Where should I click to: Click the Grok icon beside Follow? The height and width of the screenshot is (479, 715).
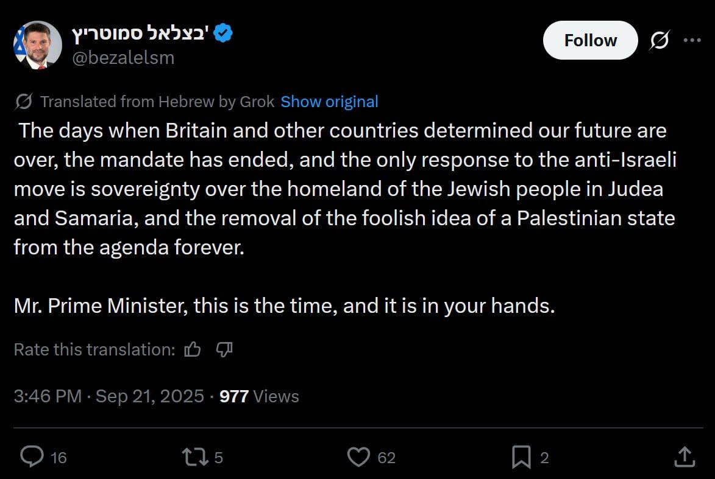(x=659, y=40)
